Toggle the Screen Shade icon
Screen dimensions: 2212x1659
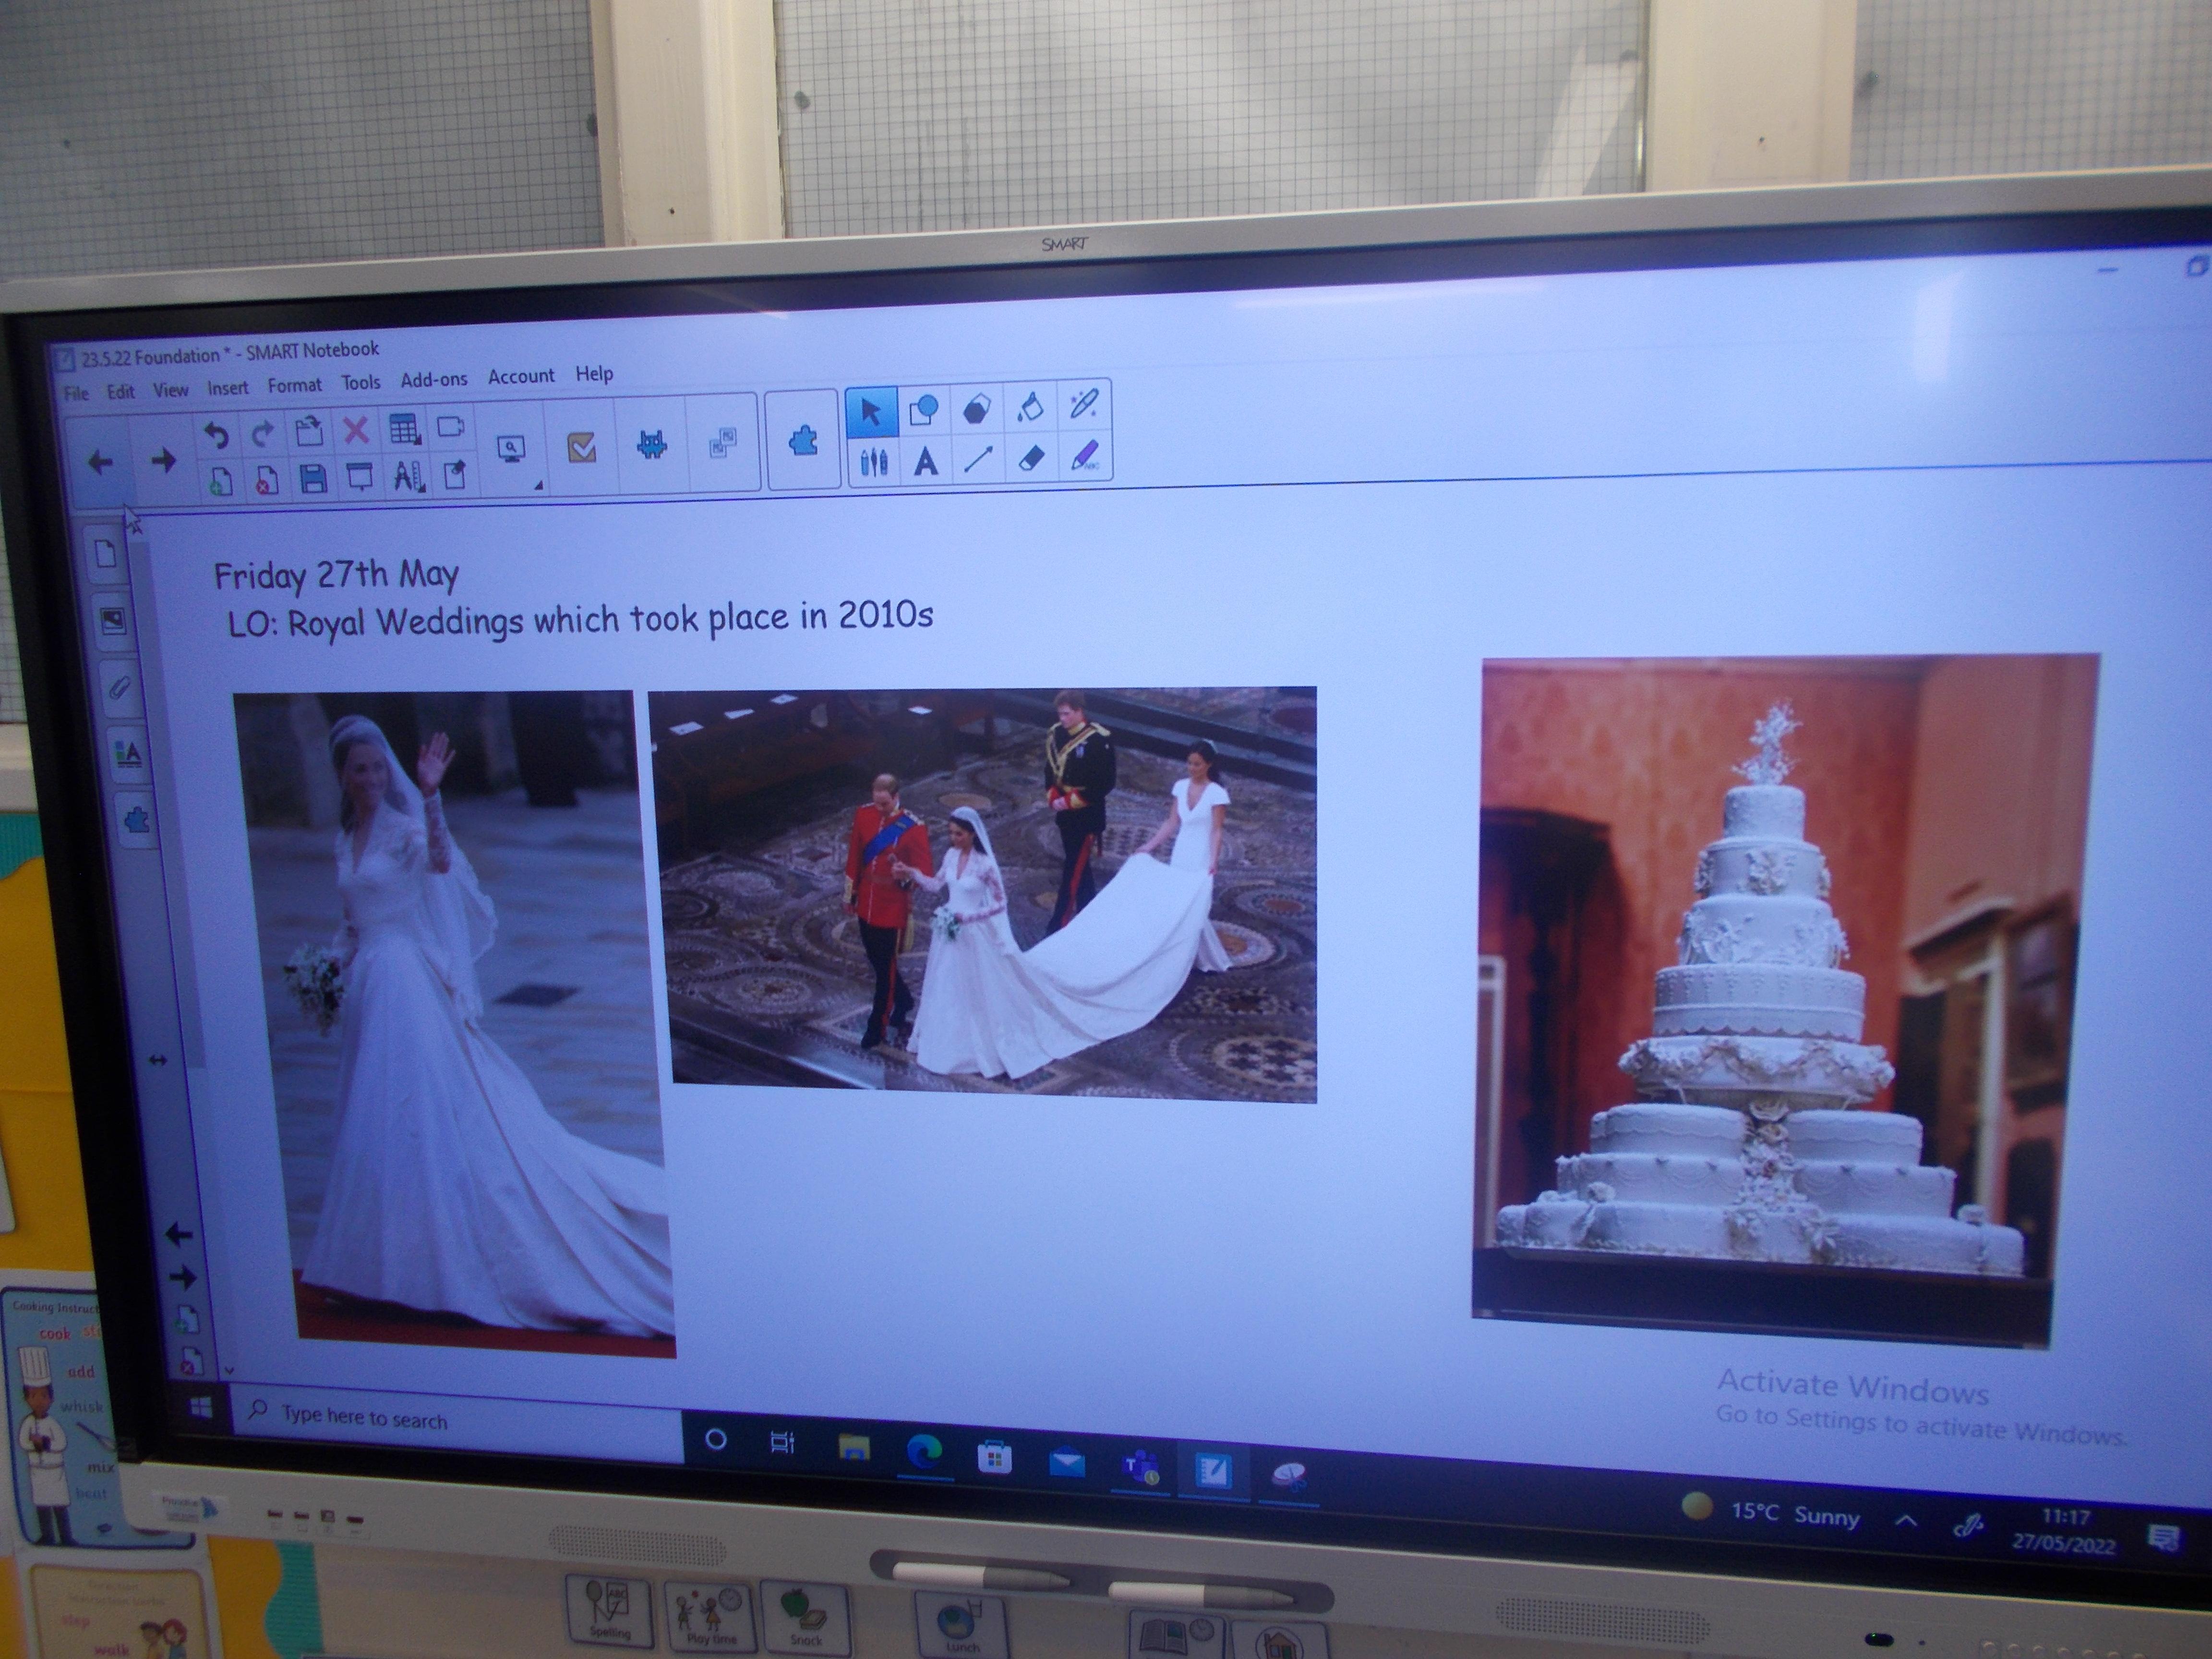pos(359,477)
